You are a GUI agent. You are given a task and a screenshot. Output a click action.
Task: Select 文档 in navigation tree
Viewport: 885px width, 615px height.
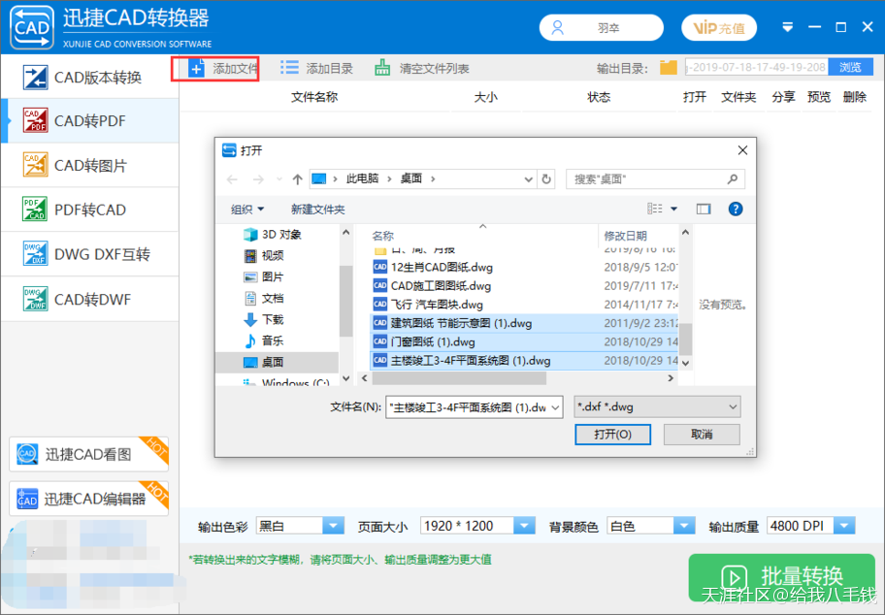pos(264,299)
